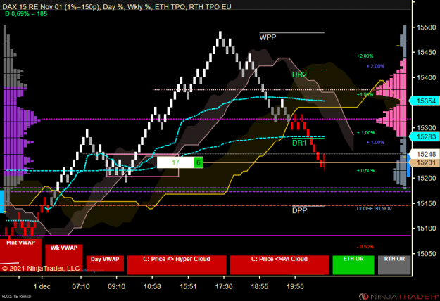Click the green box showing 6

(199, 162)
